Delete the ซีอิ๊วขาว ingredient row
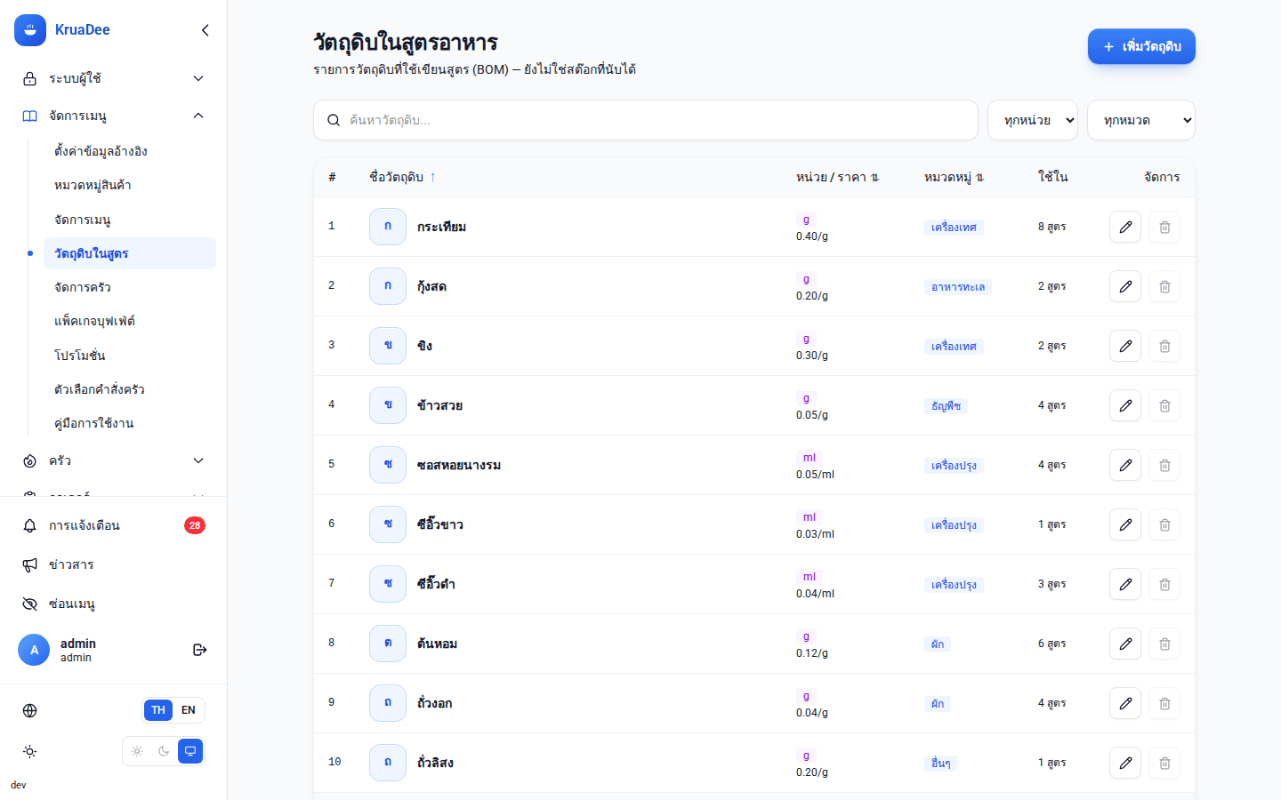 [1164, 524]
